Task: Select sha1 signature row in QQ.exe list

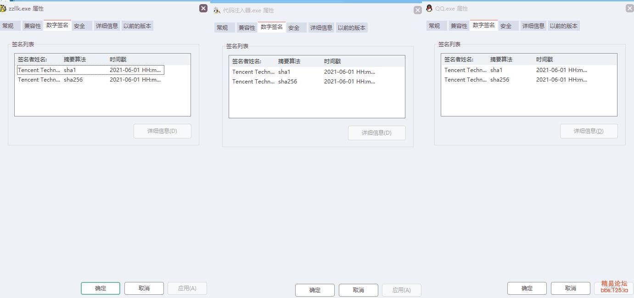Action: (517, 70)
